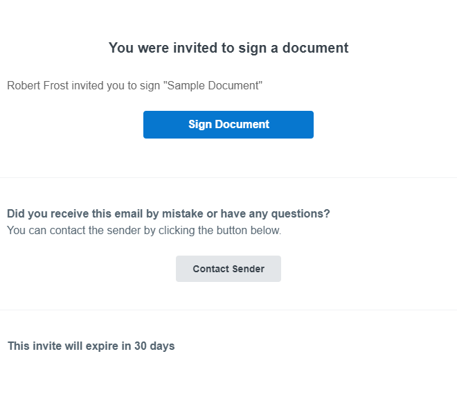Click the bold "Did you receive this email" text

tap(73, 213)
